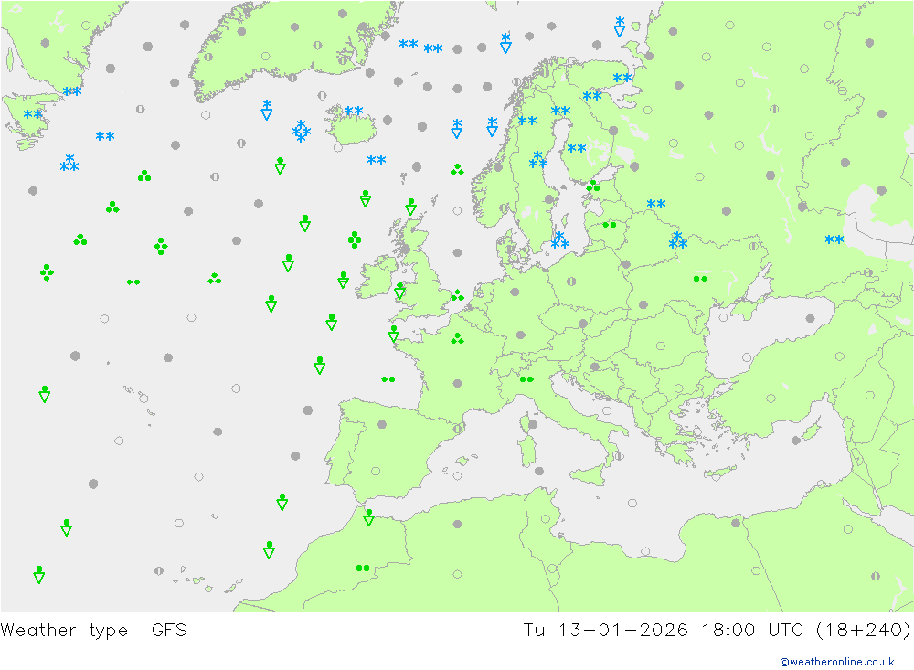This screenshot has width=914, height=670.
Task: Select the gray cloud dot over the Black Sea
Action: (810, 318)
